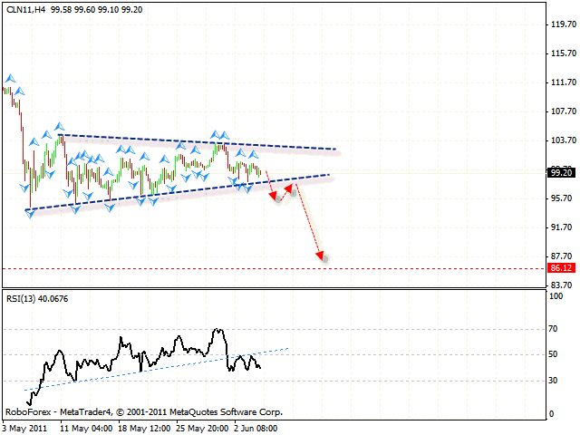Select the RSI(13) 40.0676 indicator label
This screenshot has width=580, height=435.
tap(36, 298)
